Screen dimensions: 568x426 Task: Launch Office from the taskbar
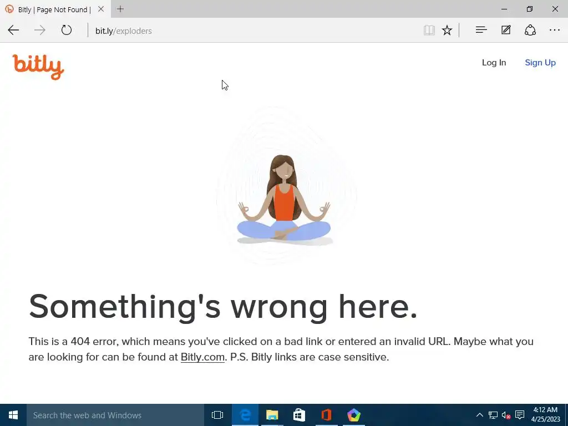326,415
